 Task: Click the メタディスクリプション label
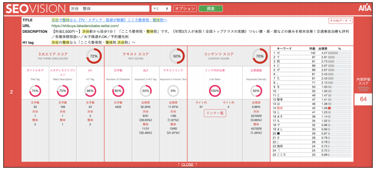(x=62, y=72)
